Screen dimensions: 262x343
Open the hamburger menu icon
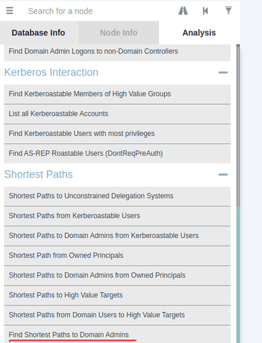pos(10,11)
